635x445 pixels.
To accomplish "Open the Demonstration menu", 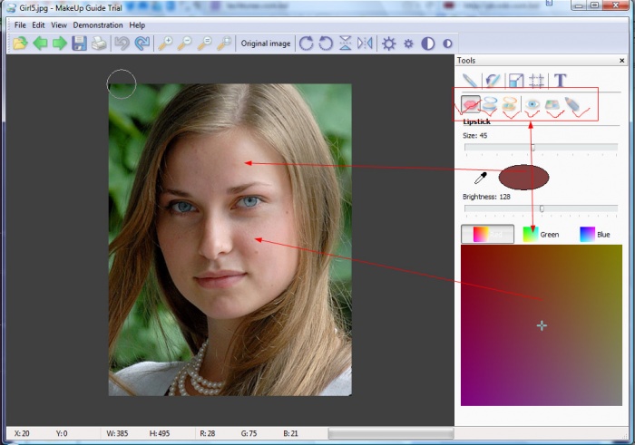I will (x=98, y=25).
